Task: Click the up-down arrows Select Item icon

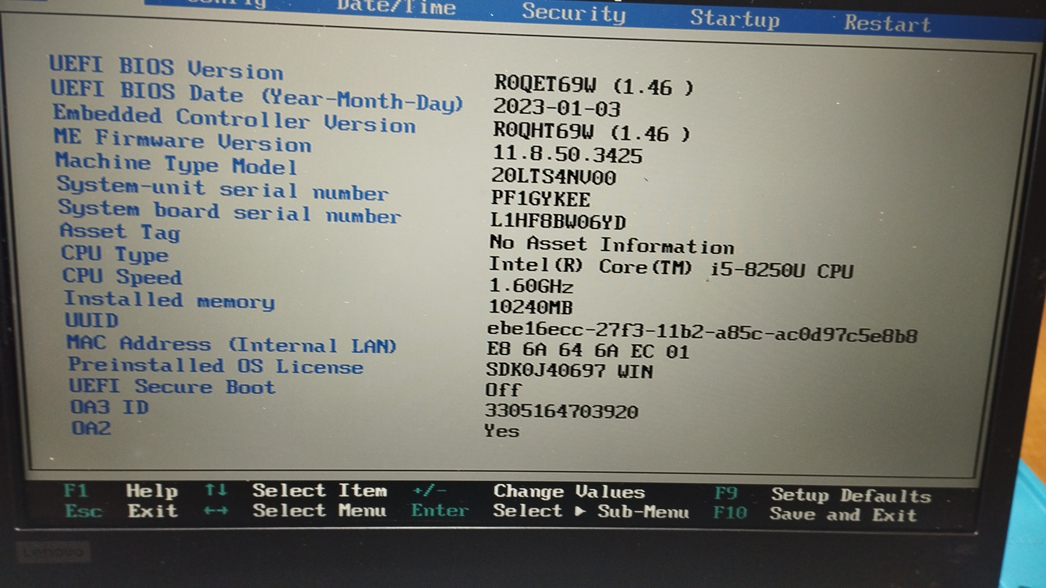Action: (216, 490)
